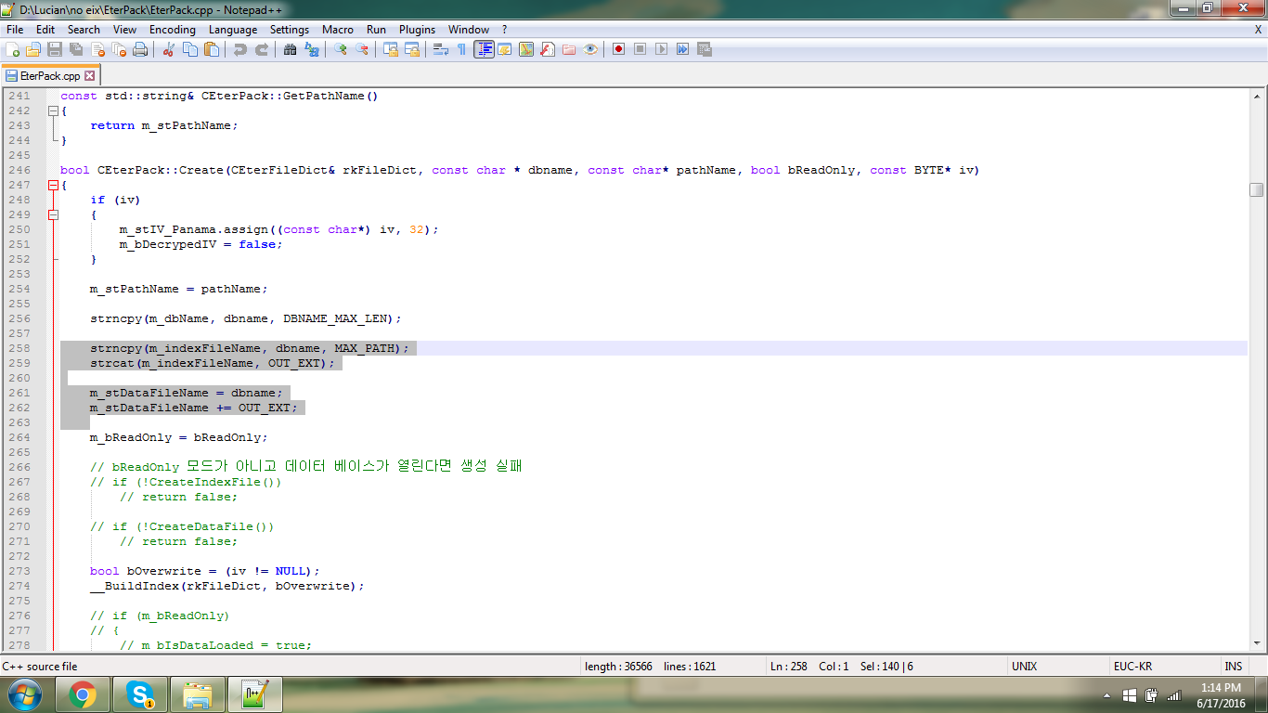1268x713 pixels.
Task: Click the scrollbar down arrow in the editor
Action: (1257, 643)
